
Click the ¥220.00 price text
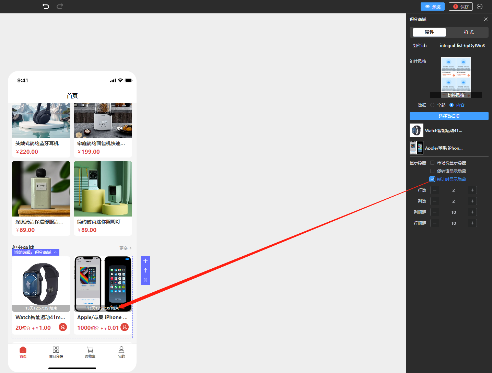point(27,152)
